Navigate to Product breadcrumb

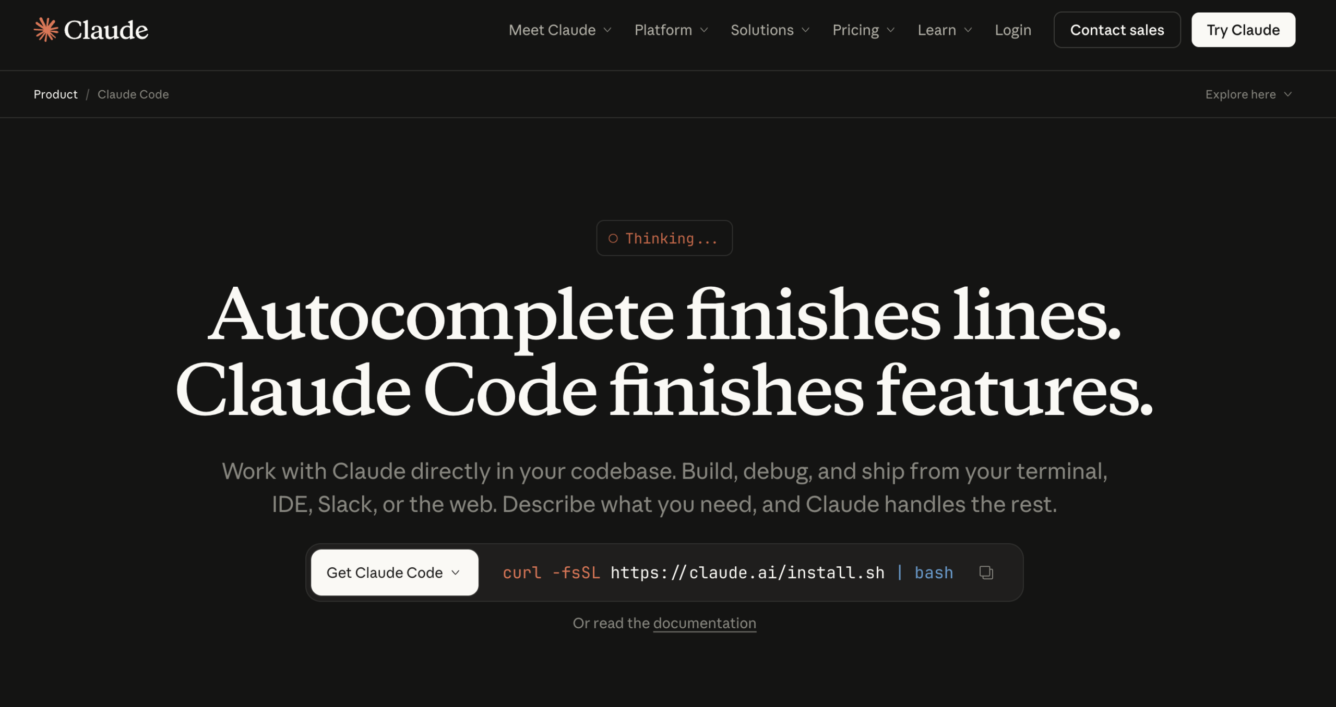click(55, 94)
